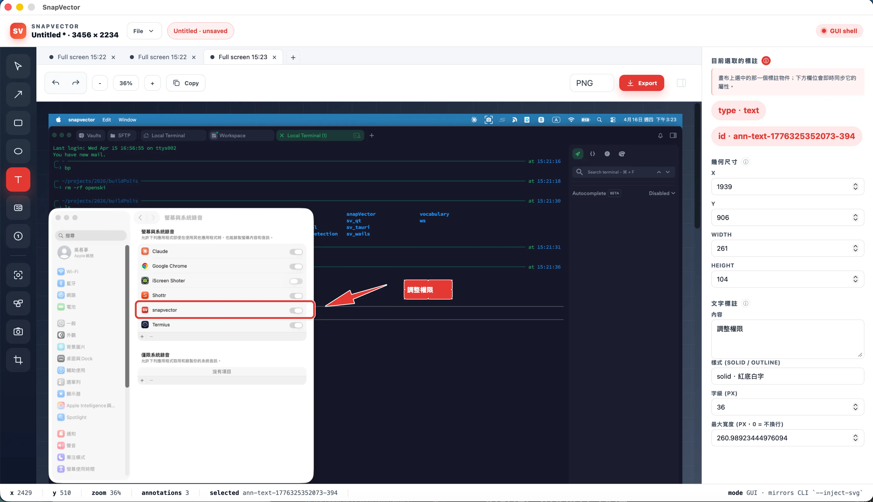
Task: Click the Untitled · unsaved status pill
Action: pyautogui.click(x=200, y=31)
